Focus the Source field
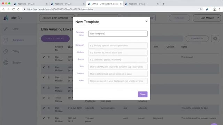Screen dimensions: 223x125 click(118, 60)
